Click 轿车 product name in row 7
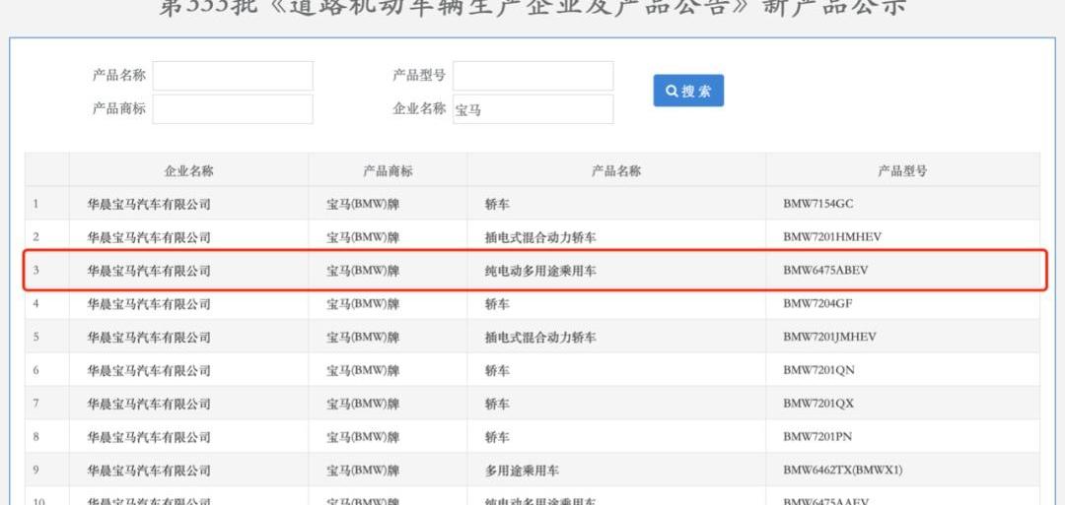This screenshot has height=505, width=1065. click(497, 404)
